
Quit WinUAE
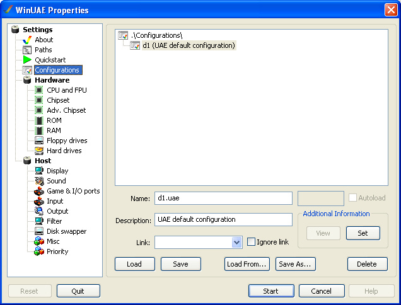coord(78,291)
